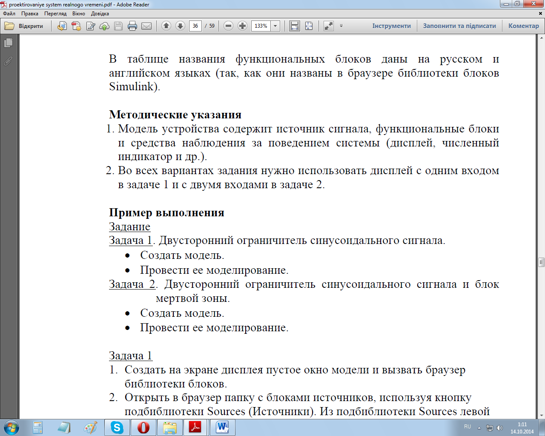Print the document with printer icon
This screenshot has height=436, width=545.
coord(132,26)
